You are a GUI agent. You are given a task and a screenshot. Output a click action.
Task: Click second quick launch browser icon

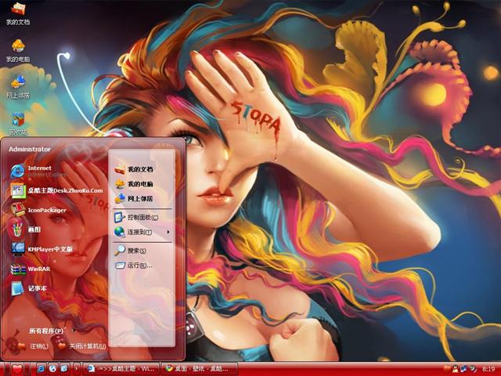tap(52, 369)
